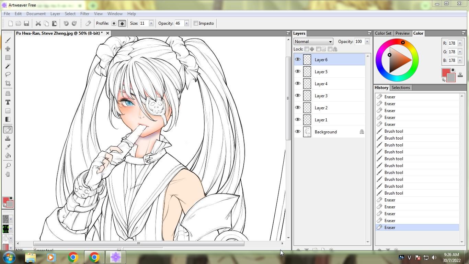Viewport: 469px width, 264px height.
Task: Hide the Background layer
Action: (298, 132)
